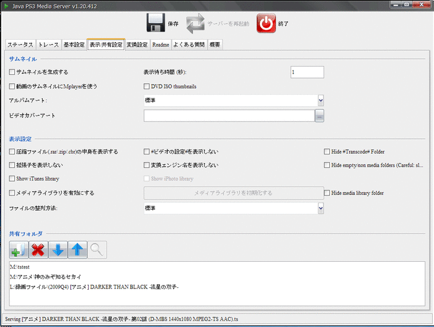434x327 pixels.
Task: Click the 表示待ち時間 seconds input field
Action: pos(308,72)
